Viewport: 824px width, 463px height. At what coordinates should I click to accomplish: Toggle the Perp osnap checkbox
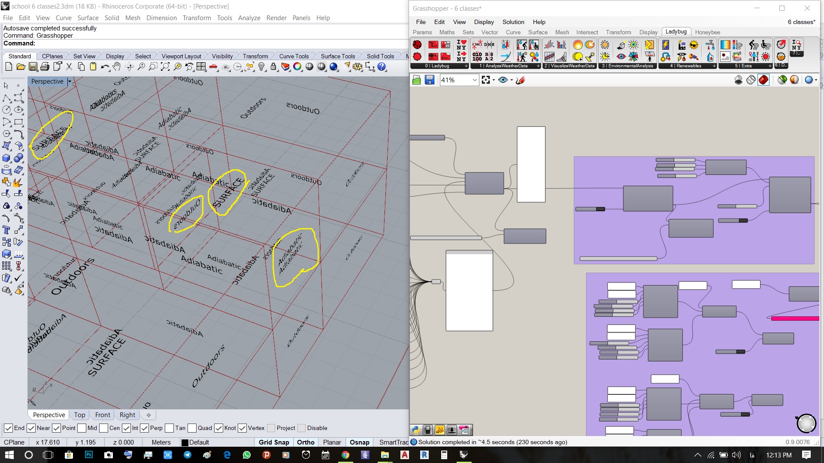(x=144, y=428)
